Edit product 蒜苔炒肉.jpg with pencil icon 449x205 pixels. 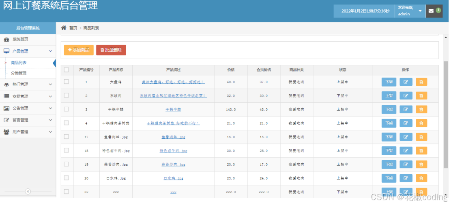pos(406,164)
